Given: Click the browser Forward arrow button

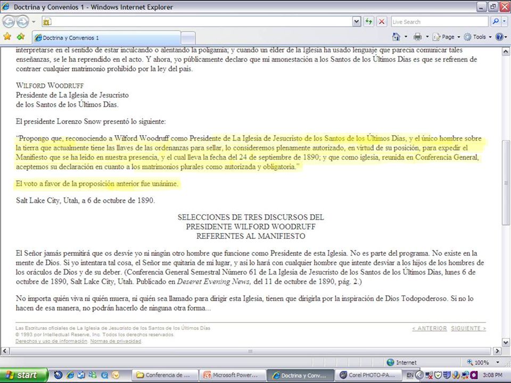Looking at the screenshot, I should tap(23, 22).
